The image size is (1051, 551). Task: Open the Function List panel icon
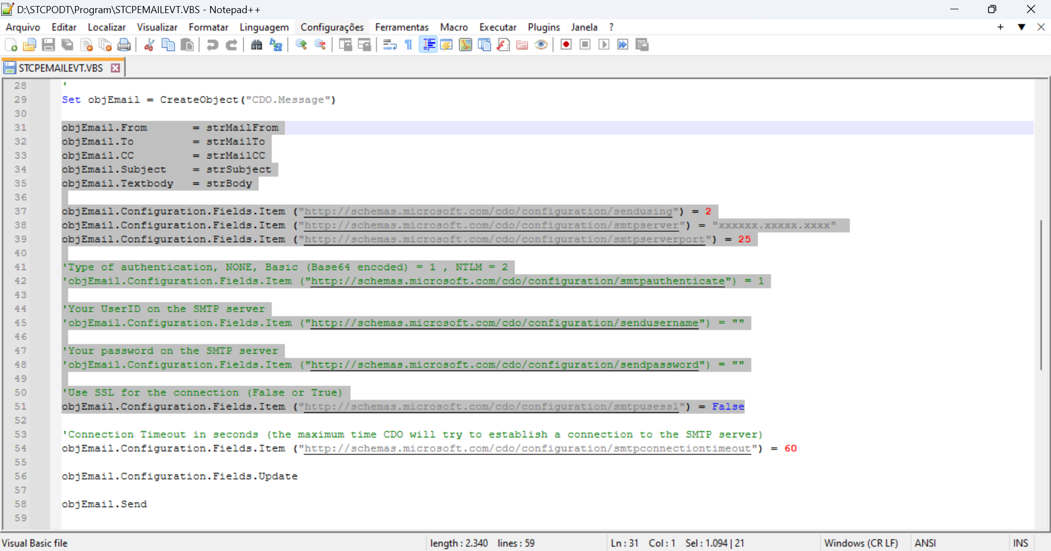504,45
